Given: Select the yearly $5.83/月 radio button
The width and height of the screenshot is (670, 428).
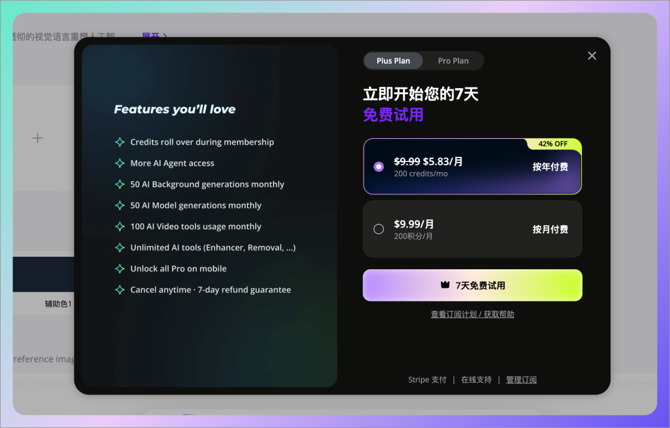Looking at the screenshot, I should coord(378,167).
